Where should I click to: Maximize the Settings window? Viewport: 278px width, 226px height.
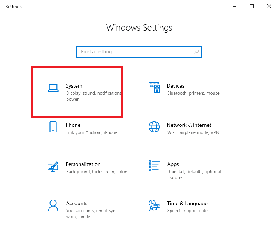pyautogui.click(x=252, y=7)
